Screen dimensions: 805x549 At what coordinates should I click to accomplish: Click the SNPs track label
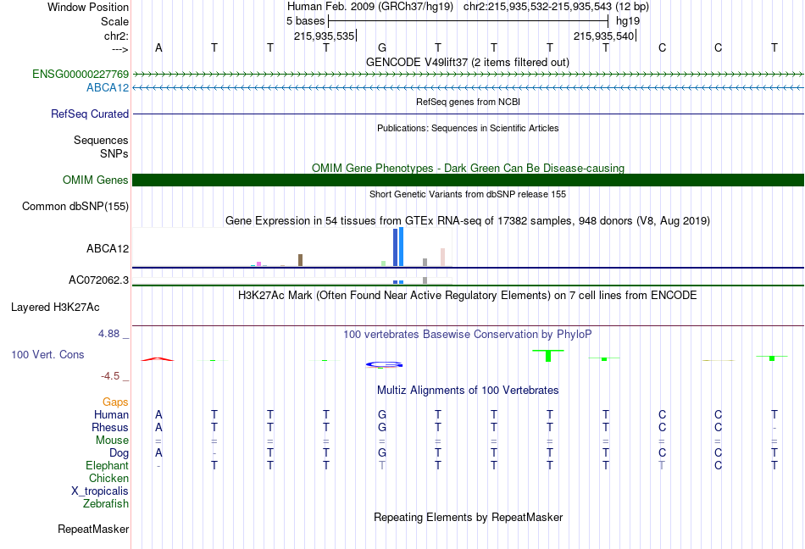point(114,153)
